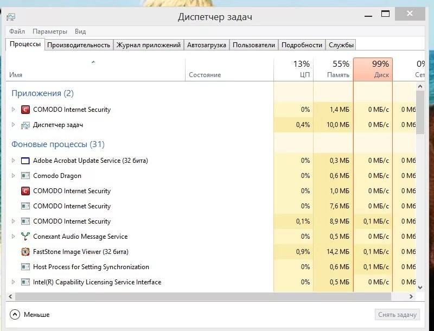Click the 0,4% CPU value for Диспетчер задач
Screen dimensions: 434x331
pos(303,125)
